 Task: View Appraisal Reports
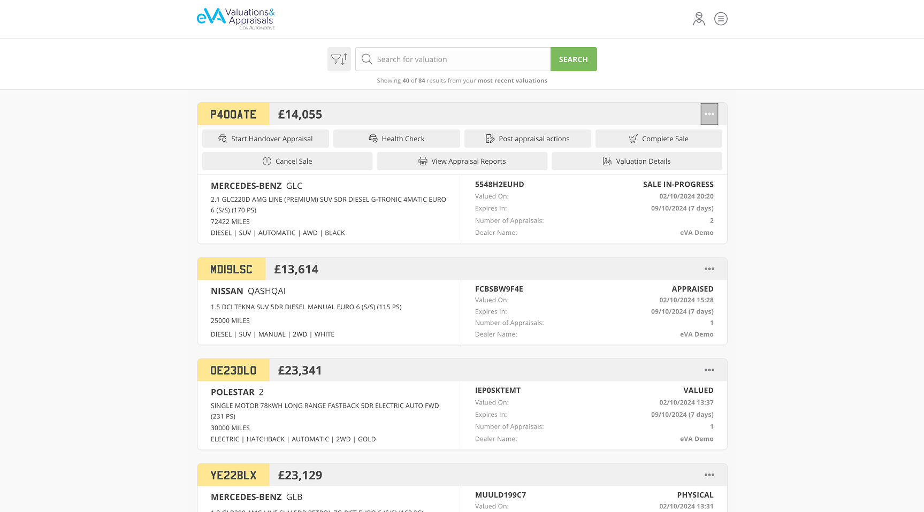click(462, 161)
